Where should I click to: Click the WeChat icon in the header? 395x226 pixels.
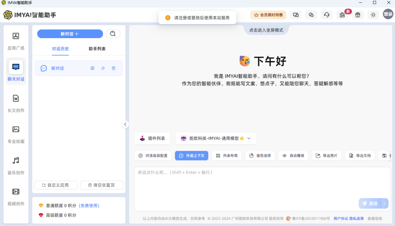311,15
